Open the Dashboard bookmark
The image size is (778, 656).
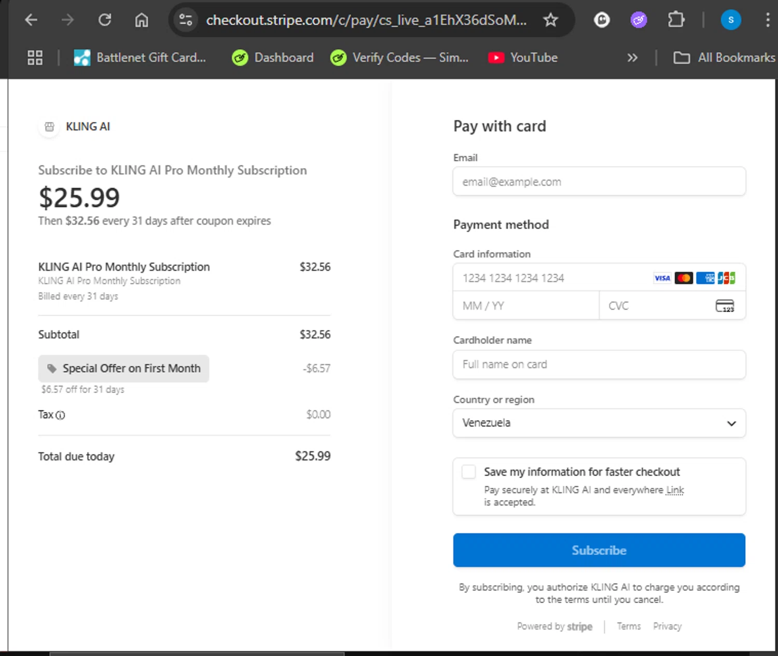click(x=273, y=58)
